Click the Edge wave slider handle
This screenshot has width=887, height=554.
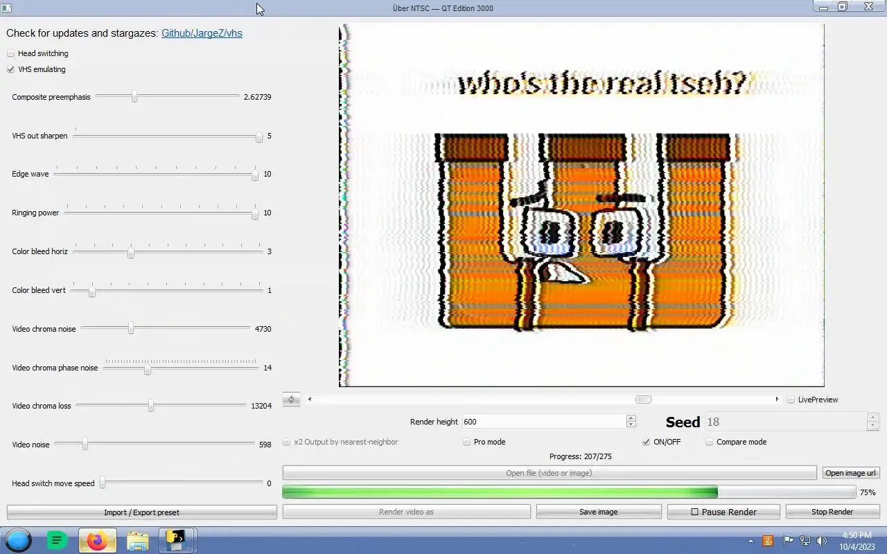click(x=255, y=175)
